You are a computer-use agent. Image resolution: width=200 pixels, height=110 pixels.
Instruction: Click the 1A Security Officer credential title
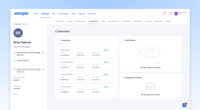[66, 74]
